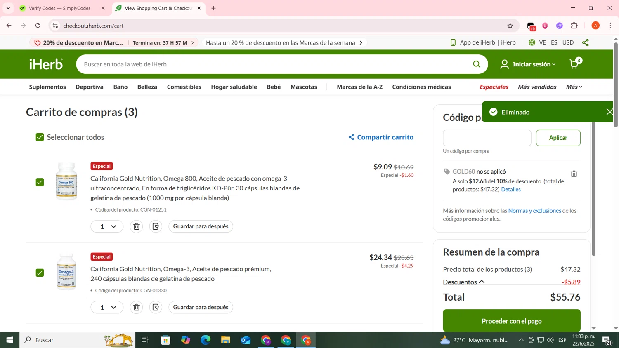Open the Hogar saludable menu

[234, 87]
